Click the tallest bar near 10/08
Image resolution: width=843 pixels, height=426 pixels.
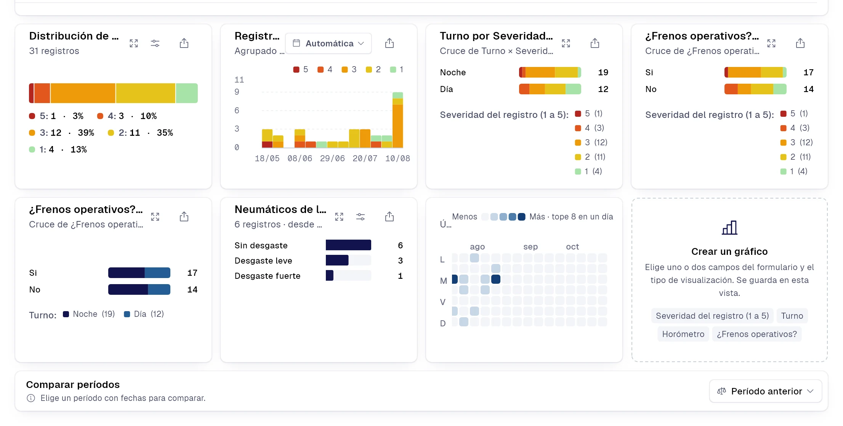tap(397, 120)
